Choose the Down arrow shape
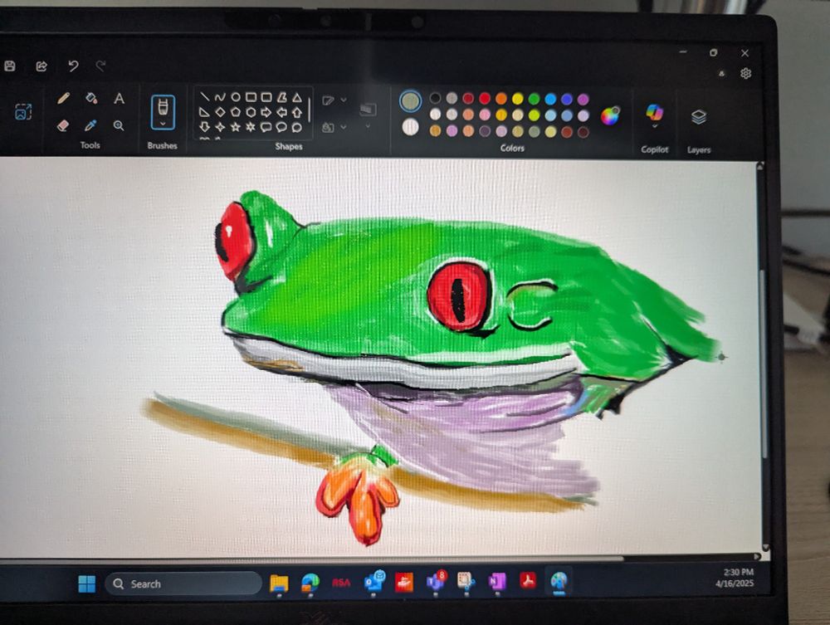The width and height of the screenshot is (830, 625). coord(204,127)
